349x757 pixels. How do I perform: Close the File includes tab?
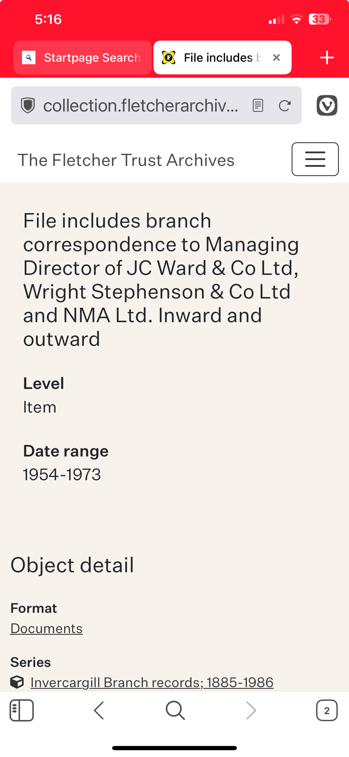click(x=276, y=58)
